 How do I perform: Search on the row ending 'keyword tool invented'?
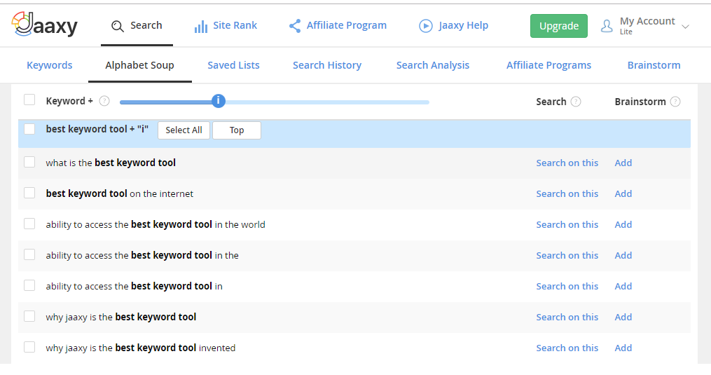coord(567,348)
